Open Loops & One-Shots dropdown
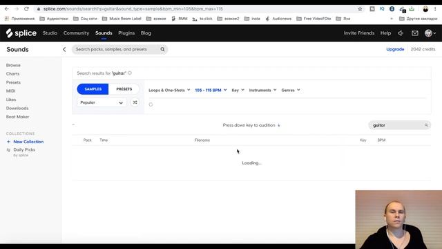442x249 pixels. tap(169, 91)
